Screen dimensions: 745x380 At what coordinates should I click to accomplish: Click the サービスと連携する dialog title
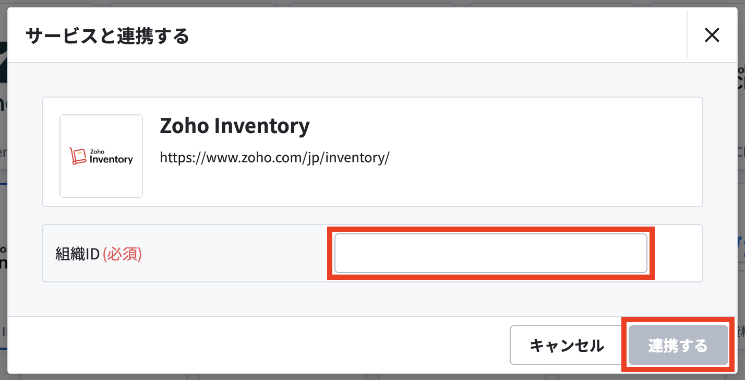(107, 37)
